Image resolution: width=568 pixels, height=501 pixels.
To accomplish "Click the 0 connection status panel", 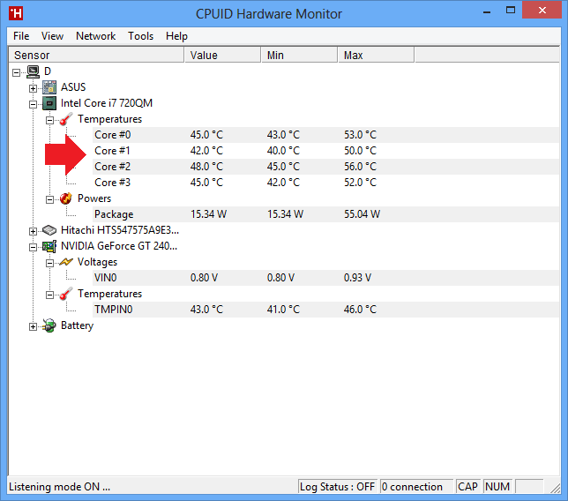I will point(416,487).
